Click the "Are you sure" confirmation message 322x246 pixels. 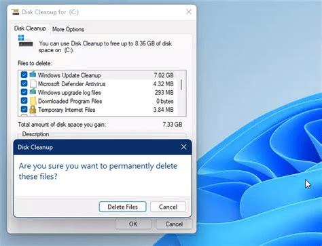click(x=98, y=171)
